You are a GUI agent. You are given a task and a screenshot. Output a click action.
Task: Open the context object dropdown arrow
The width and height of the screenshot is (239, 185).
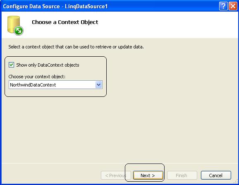pyautogui.click(x=98, y=85)
